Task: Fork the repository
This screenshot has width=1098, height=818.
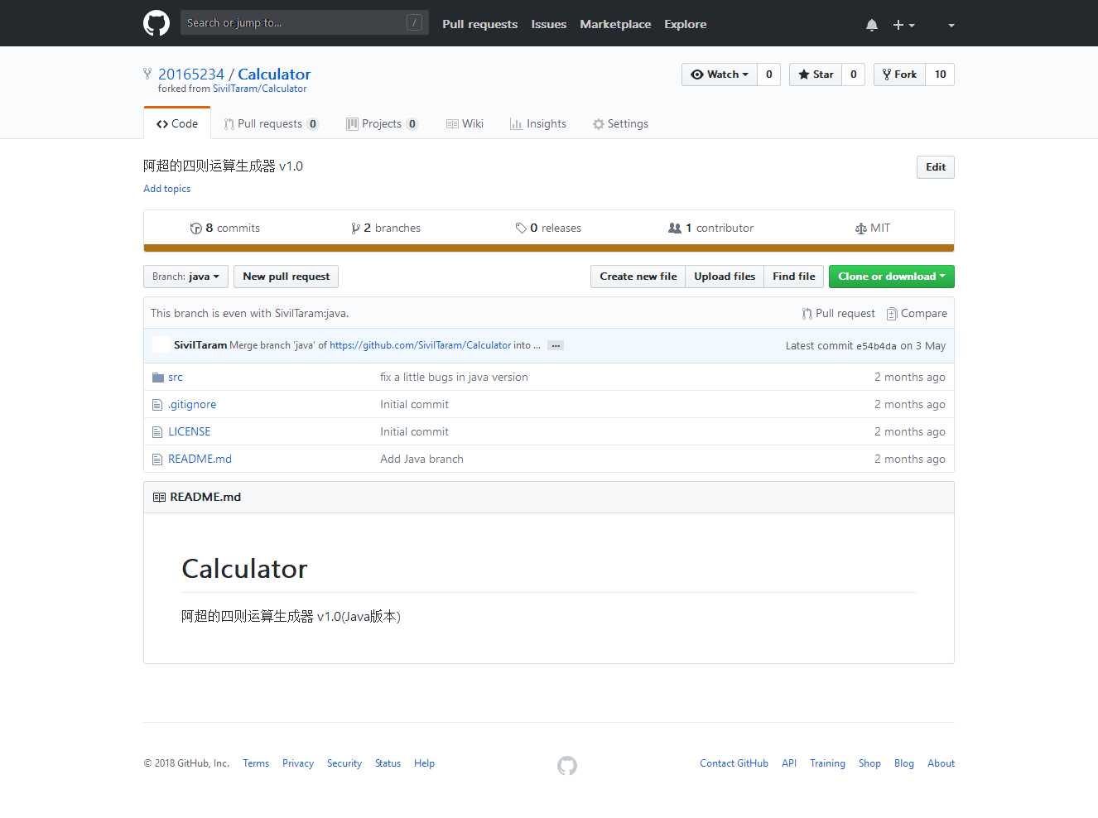Action: [x=899, y=75]
